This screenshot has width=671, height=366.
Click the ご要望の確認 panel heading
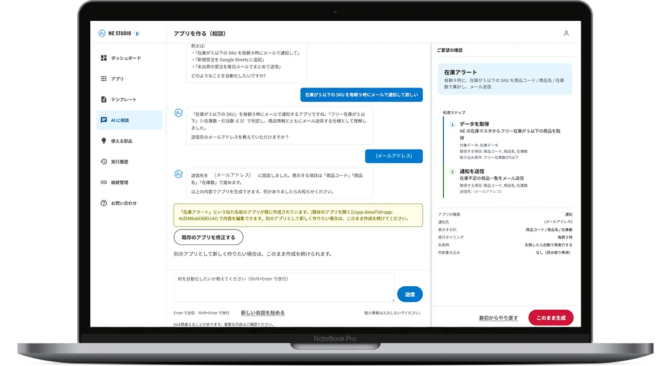449,50
